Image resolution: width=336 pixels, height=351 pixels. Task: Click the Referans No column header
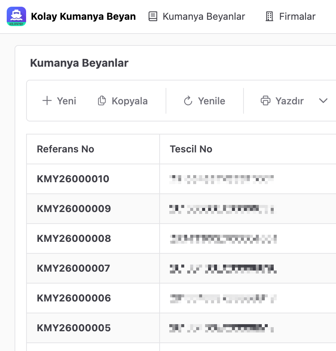[65, 149]
